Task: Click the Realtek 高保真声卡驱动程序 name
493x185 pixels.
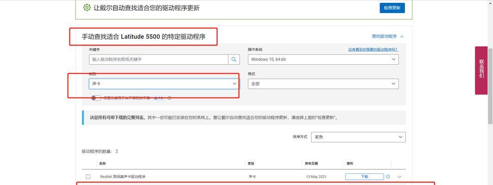Action: [123, 177]
